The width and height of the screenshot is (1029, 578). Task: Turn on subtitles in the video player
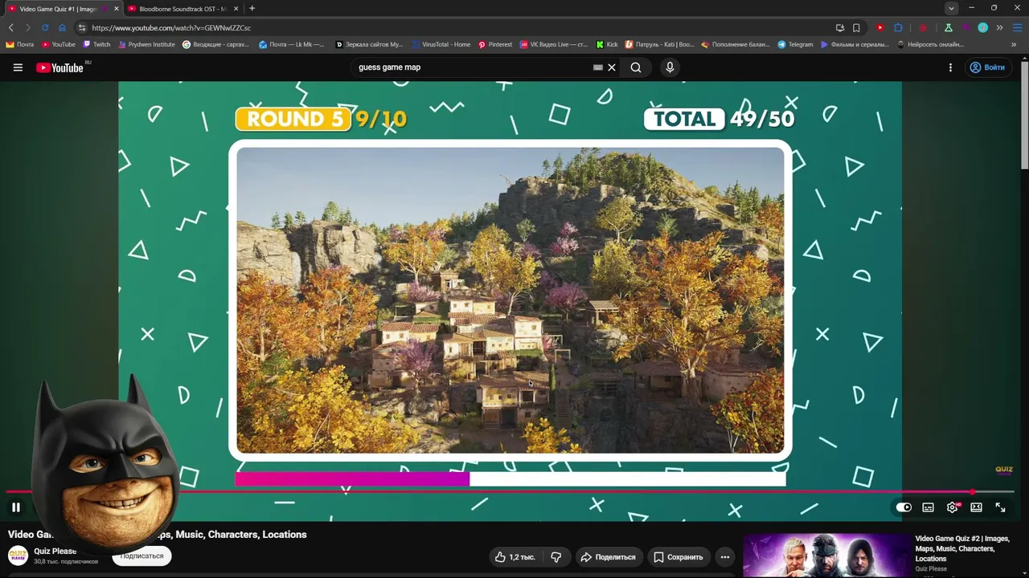click(x=928, y=507)
